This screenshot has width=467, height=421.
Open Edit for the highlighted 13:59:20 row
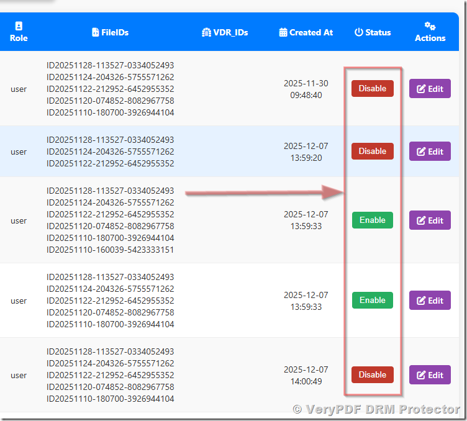click(430, 152)
